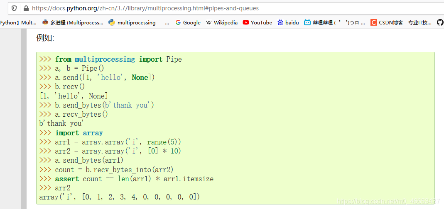Screen dimensions: 444x209
Task: Open the YouTube bookmark
Action: pyautogui.click(x=258, y=23)
